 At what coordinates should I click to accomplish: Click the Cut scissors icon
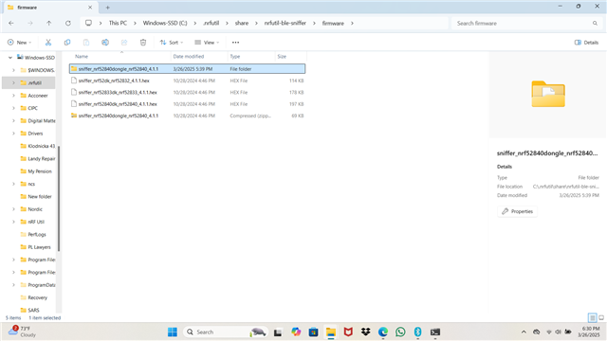48,43
